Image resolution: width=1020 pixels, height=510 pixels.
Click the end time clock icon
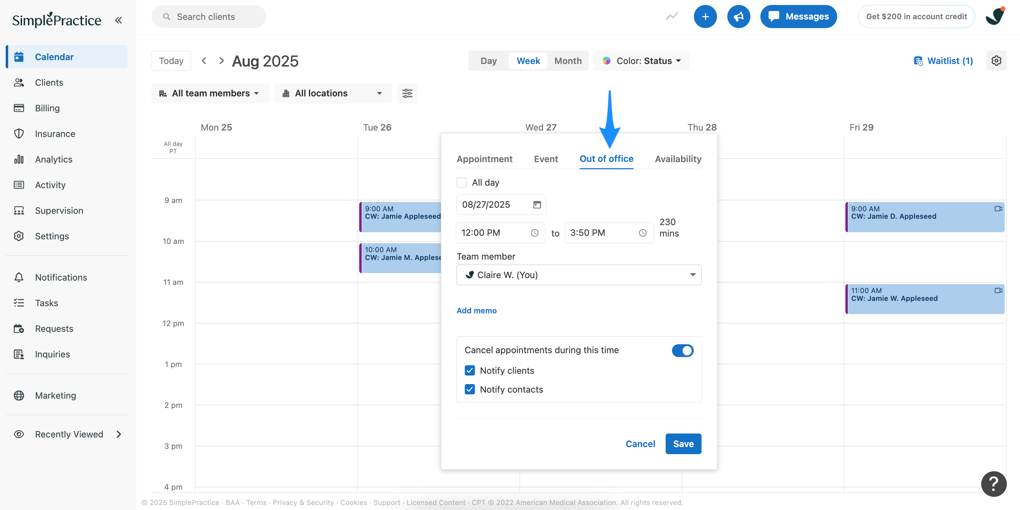pos(643,233)
